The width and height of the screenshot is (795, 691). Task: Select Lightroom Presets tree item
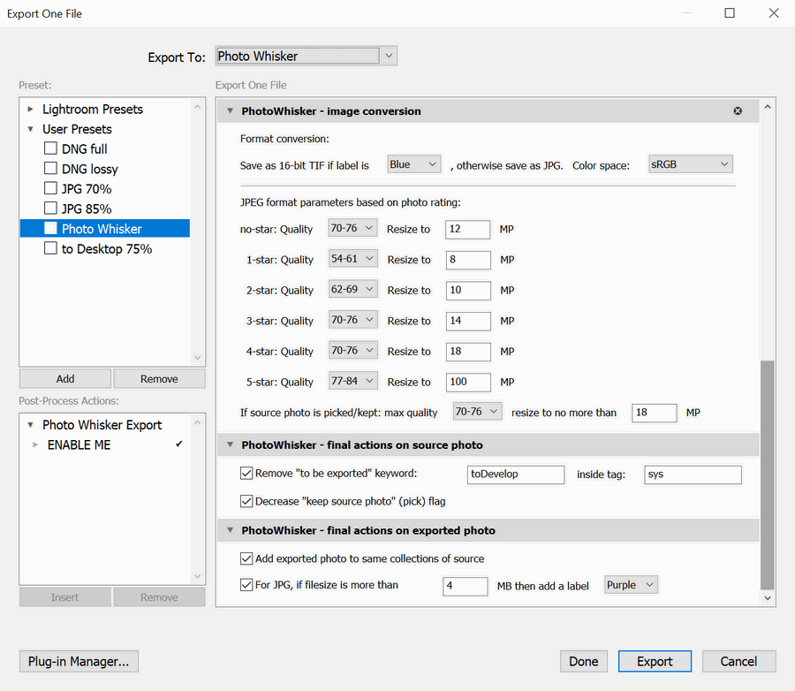(x=92, y=109)
